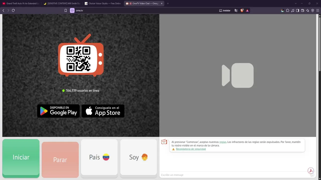
Task: Open a new browser tab
Action: (168, 3)
